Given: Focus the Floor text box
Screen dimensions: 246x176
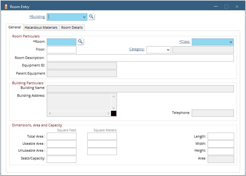Looking at the screenshot, I should 61,50.
